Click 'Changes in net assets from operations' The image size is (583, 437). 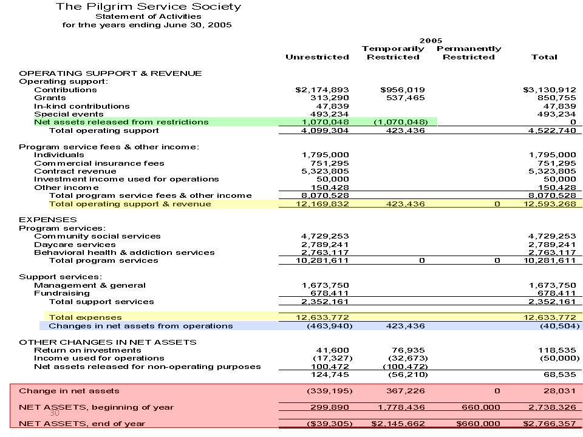pyautogui.click(x=141, y=326)
